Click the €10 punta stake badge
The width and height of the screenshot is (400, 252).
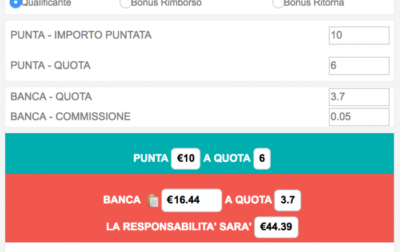[186, 158]
